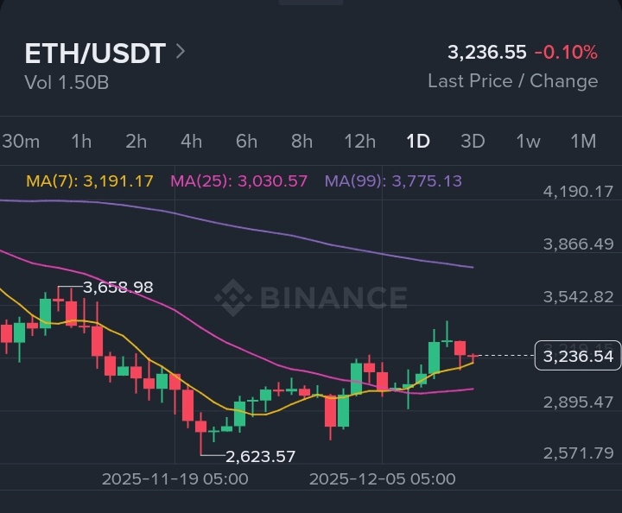The image size is (622, 513).
Task: Click the 3,658.98 high price marker
Action: (x=117, y=287)
